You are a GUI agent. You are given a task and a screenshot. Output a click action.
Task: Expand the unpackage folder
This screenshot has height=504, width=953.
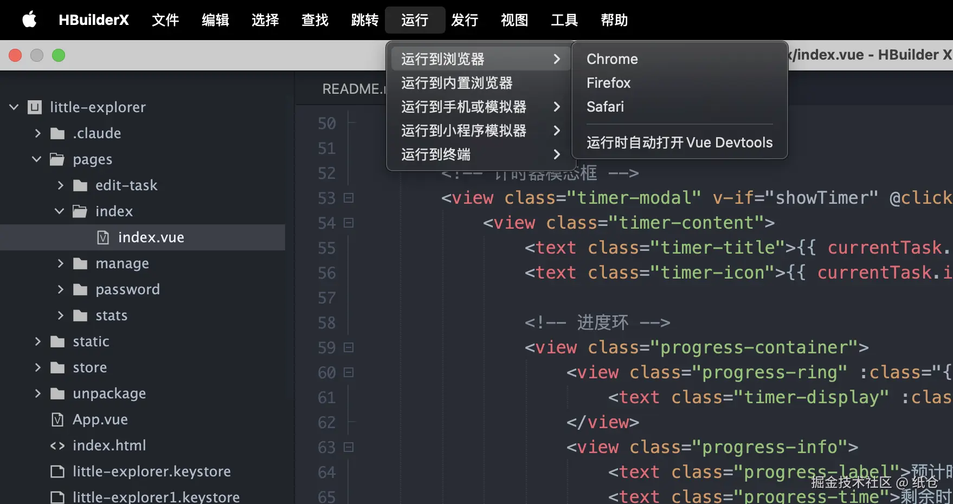[x=37, y=393]
